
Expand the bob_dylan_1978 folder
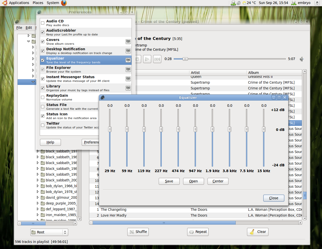38,192
